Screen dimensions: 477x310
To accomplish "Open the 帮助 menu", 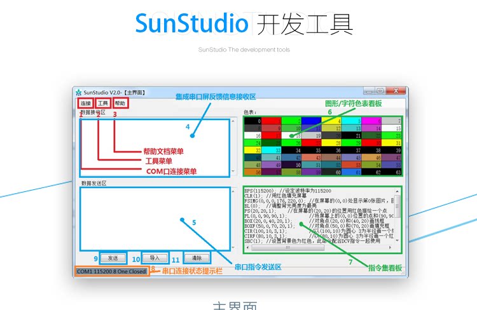I will click(x=120, y=104).
